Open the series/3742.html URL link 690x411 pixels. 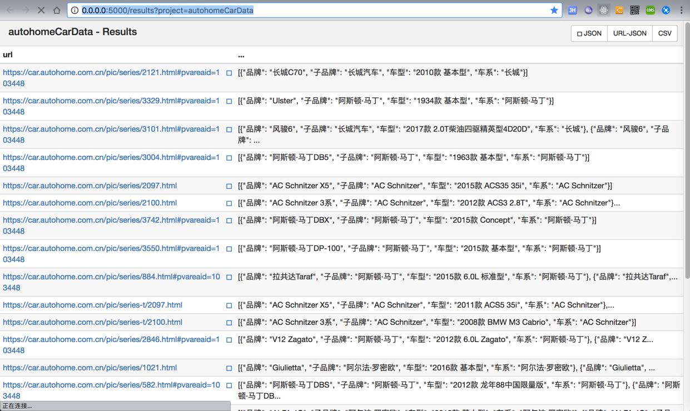pyautogui.click(x=111, y=225)
